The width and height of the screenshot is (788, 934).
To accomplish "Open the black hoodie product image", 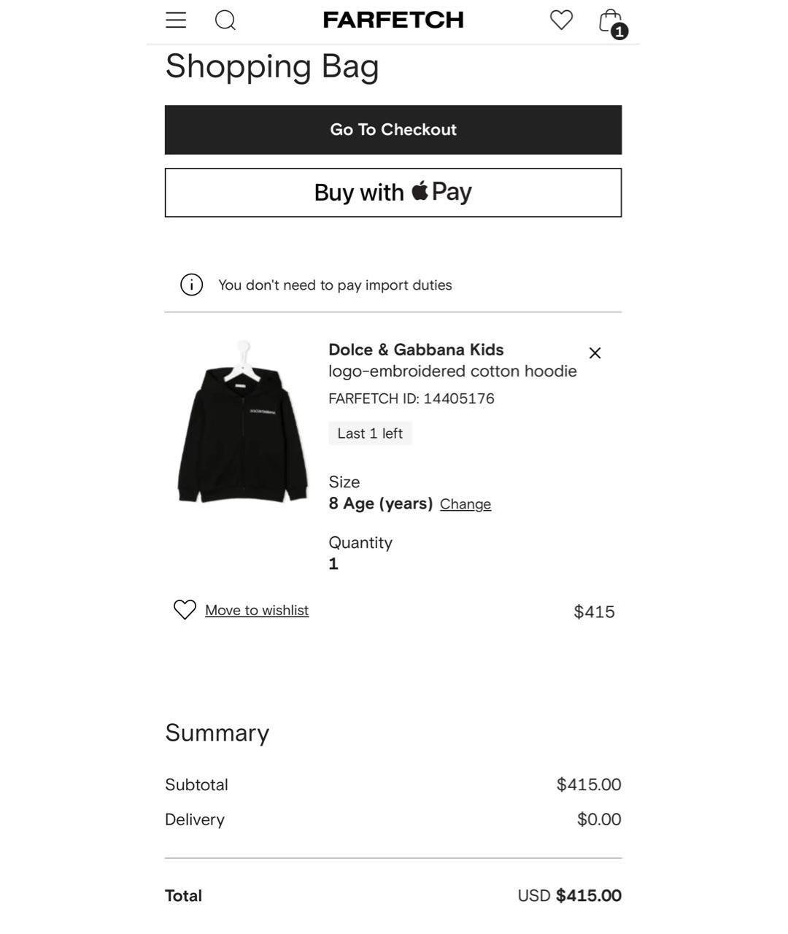I will (243, 423).
